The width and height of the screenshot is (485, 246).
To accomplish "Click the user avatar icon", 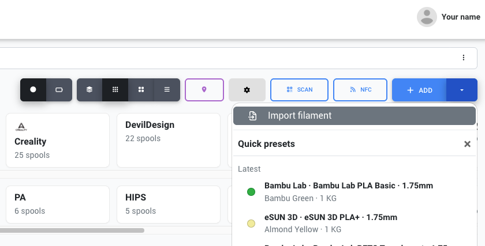I will pos(427,17).
